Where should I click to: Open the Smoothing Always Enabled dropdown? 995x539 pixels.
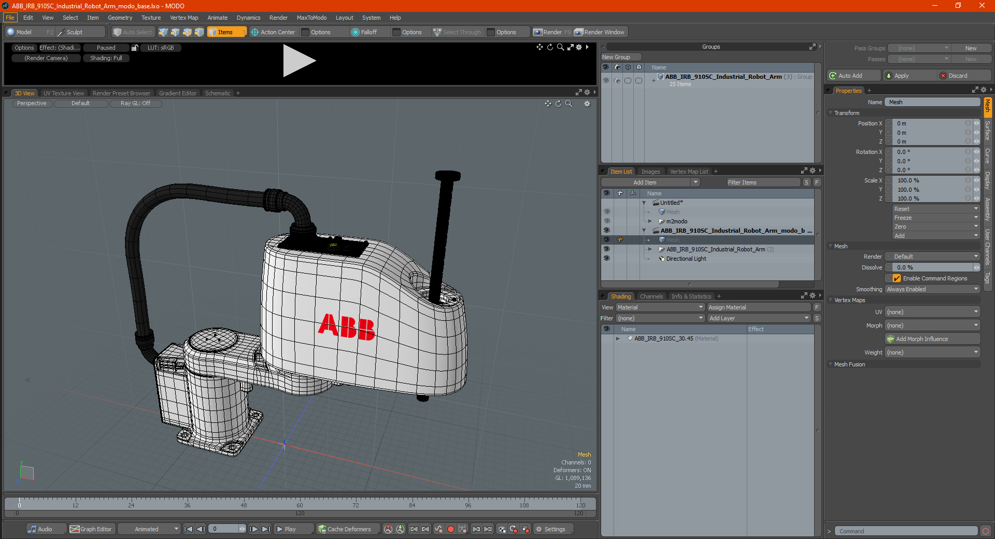(932, 289)
